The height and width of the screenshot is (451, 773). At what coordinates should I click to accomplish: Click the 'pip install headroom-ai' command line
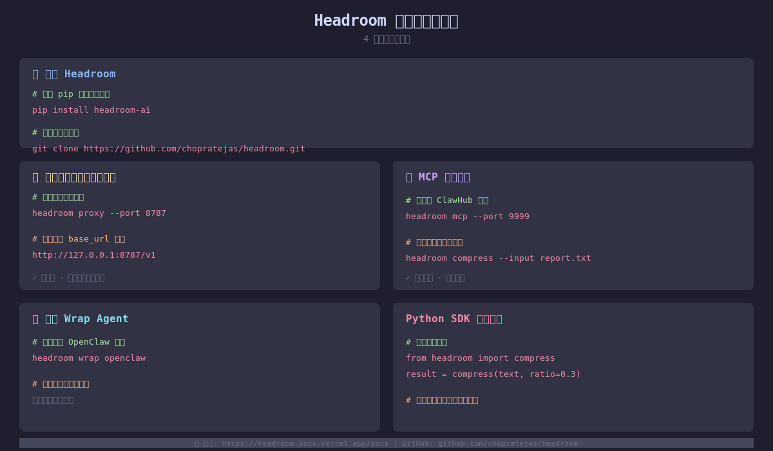[x=91, y=110]
